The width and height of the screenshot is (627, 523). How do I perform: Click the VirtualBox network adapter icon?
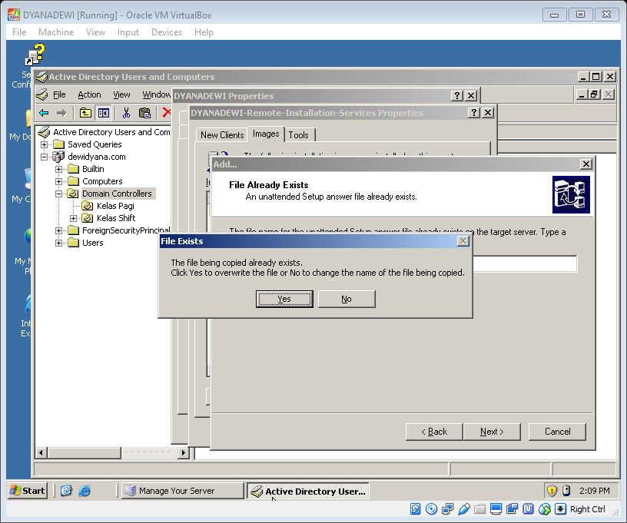click(x=447, y=509)
